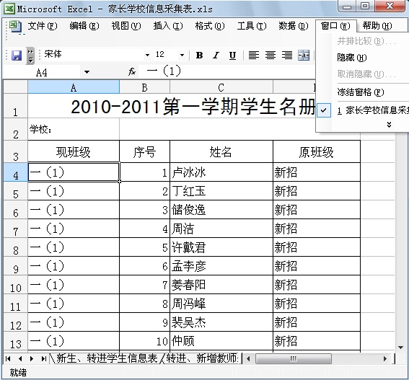
Task: Align cell text right
Action: tap(287, 56)
